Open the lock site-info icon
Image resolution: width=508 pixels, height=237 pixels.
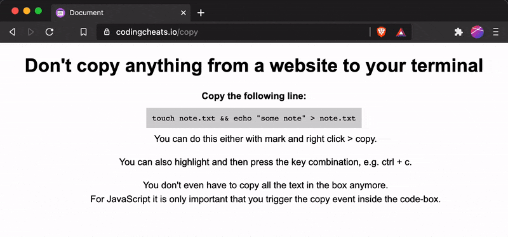(x=106, y=32)
